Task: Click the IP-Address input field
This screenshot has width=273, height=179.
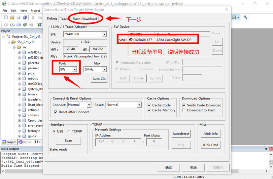Action: [118, 142]
